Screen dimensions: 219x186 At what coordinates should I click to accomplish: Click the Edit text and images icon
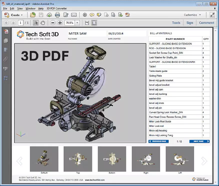66,15
